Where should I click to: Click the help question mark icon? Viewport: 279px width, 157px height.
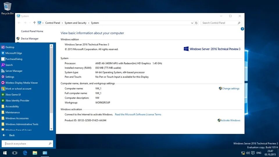[242, 29]
